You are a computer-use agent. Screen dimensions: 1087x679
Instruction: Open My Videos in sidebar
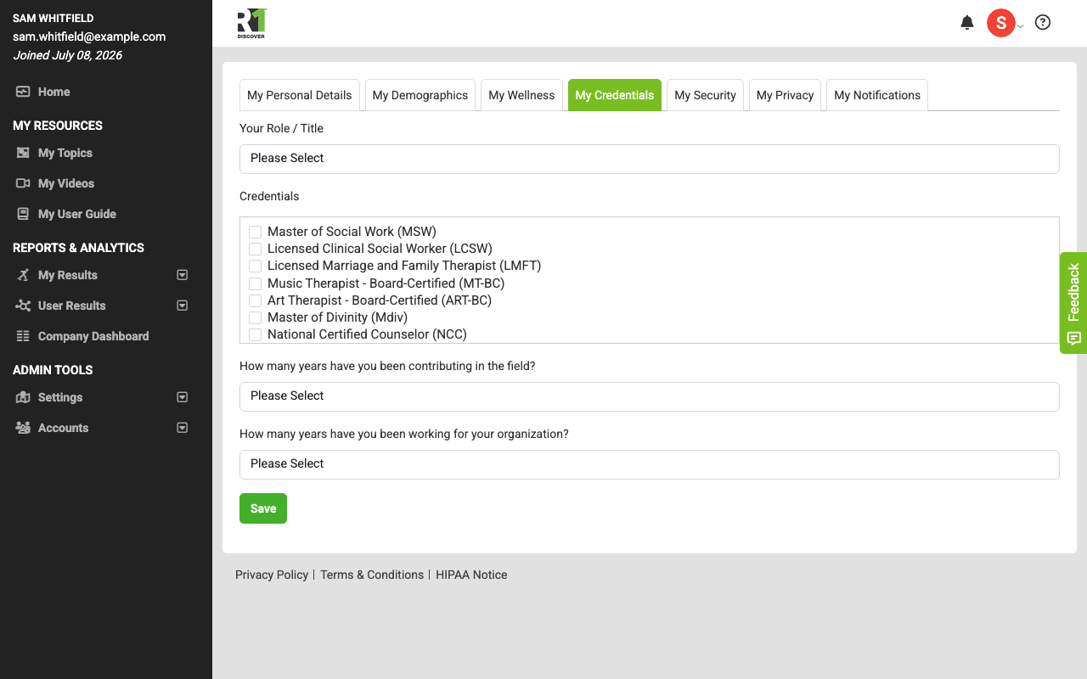(x=66, y=183)
